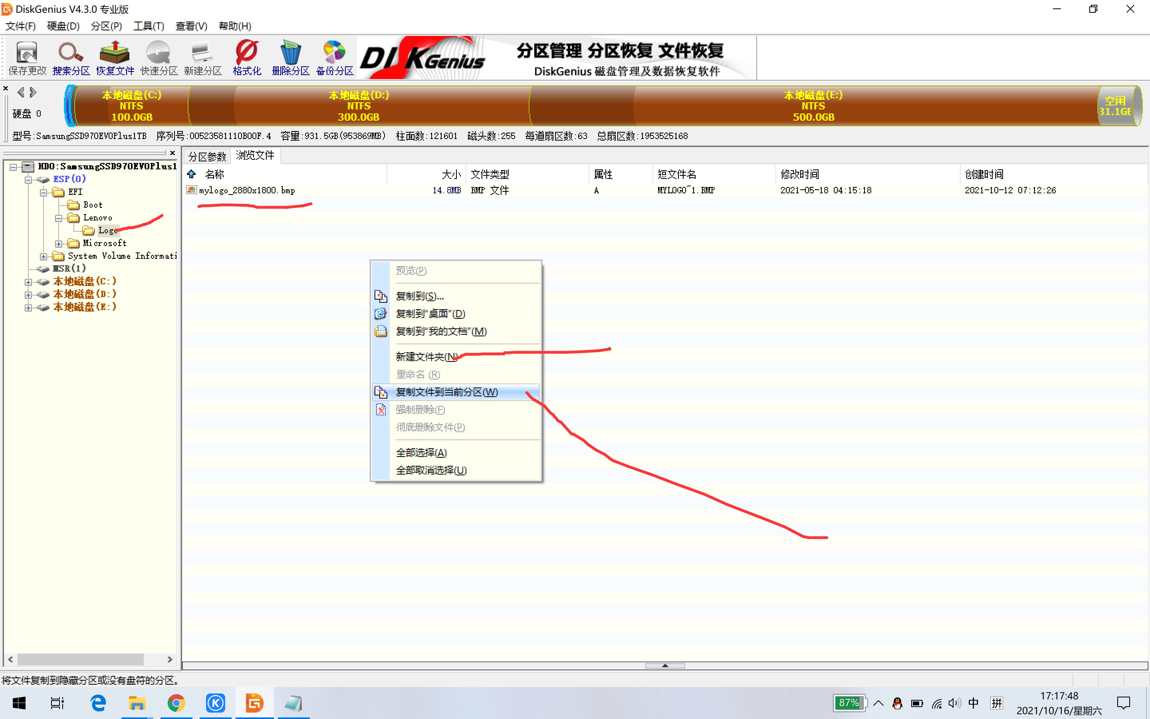Open the 硬盘(D) menu
Screen dimensions: 1150x719
[x=63, y=26]
